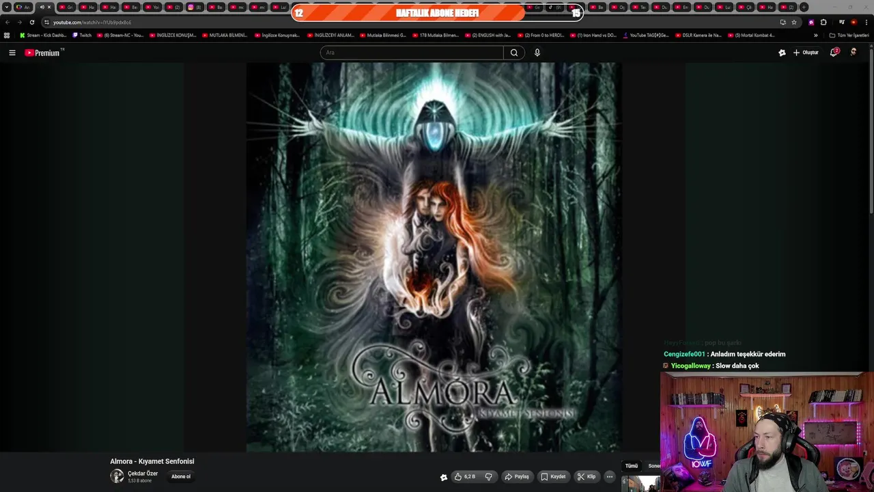Click chat message from Cengizefe001
Screen dimensions: 874x492
(x=724, y=354)
